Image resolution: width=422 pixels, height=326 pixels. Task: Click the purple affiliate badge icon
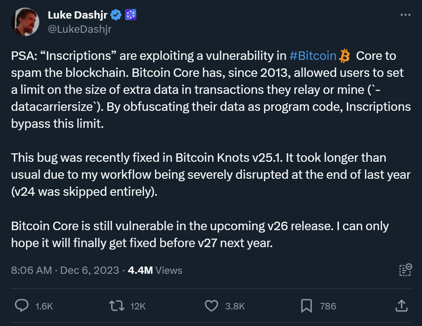[131, 15]
